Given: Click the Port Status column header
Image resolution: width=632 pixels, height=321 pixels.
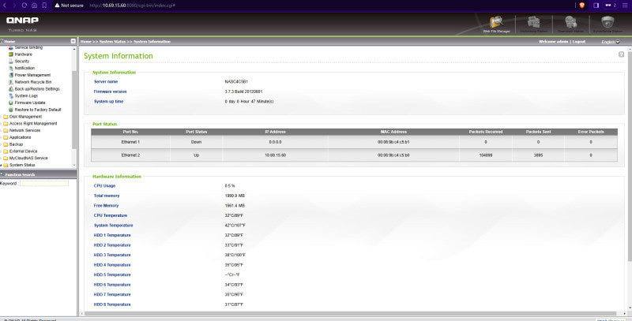Looking at the screenshot, I should [x=196, y=132].
